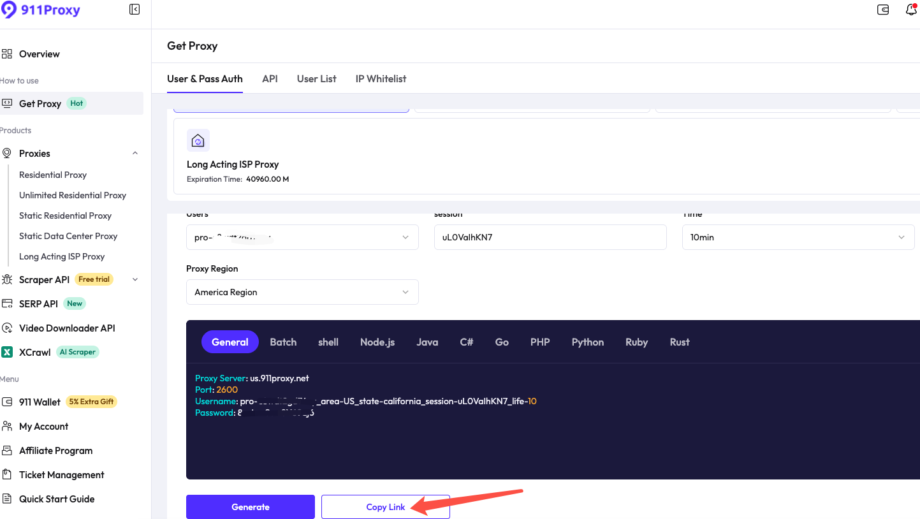Click the Ticket Management clipboard icon
This screenshot has width=920, height=519.
pos(7,474)
